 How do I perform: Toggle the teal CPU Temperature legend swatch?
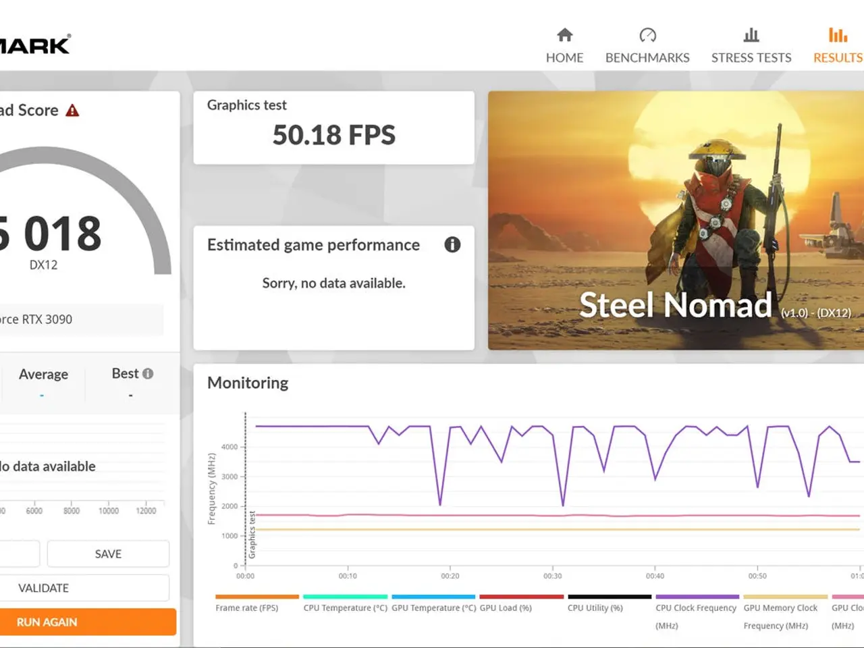point(346,597)
